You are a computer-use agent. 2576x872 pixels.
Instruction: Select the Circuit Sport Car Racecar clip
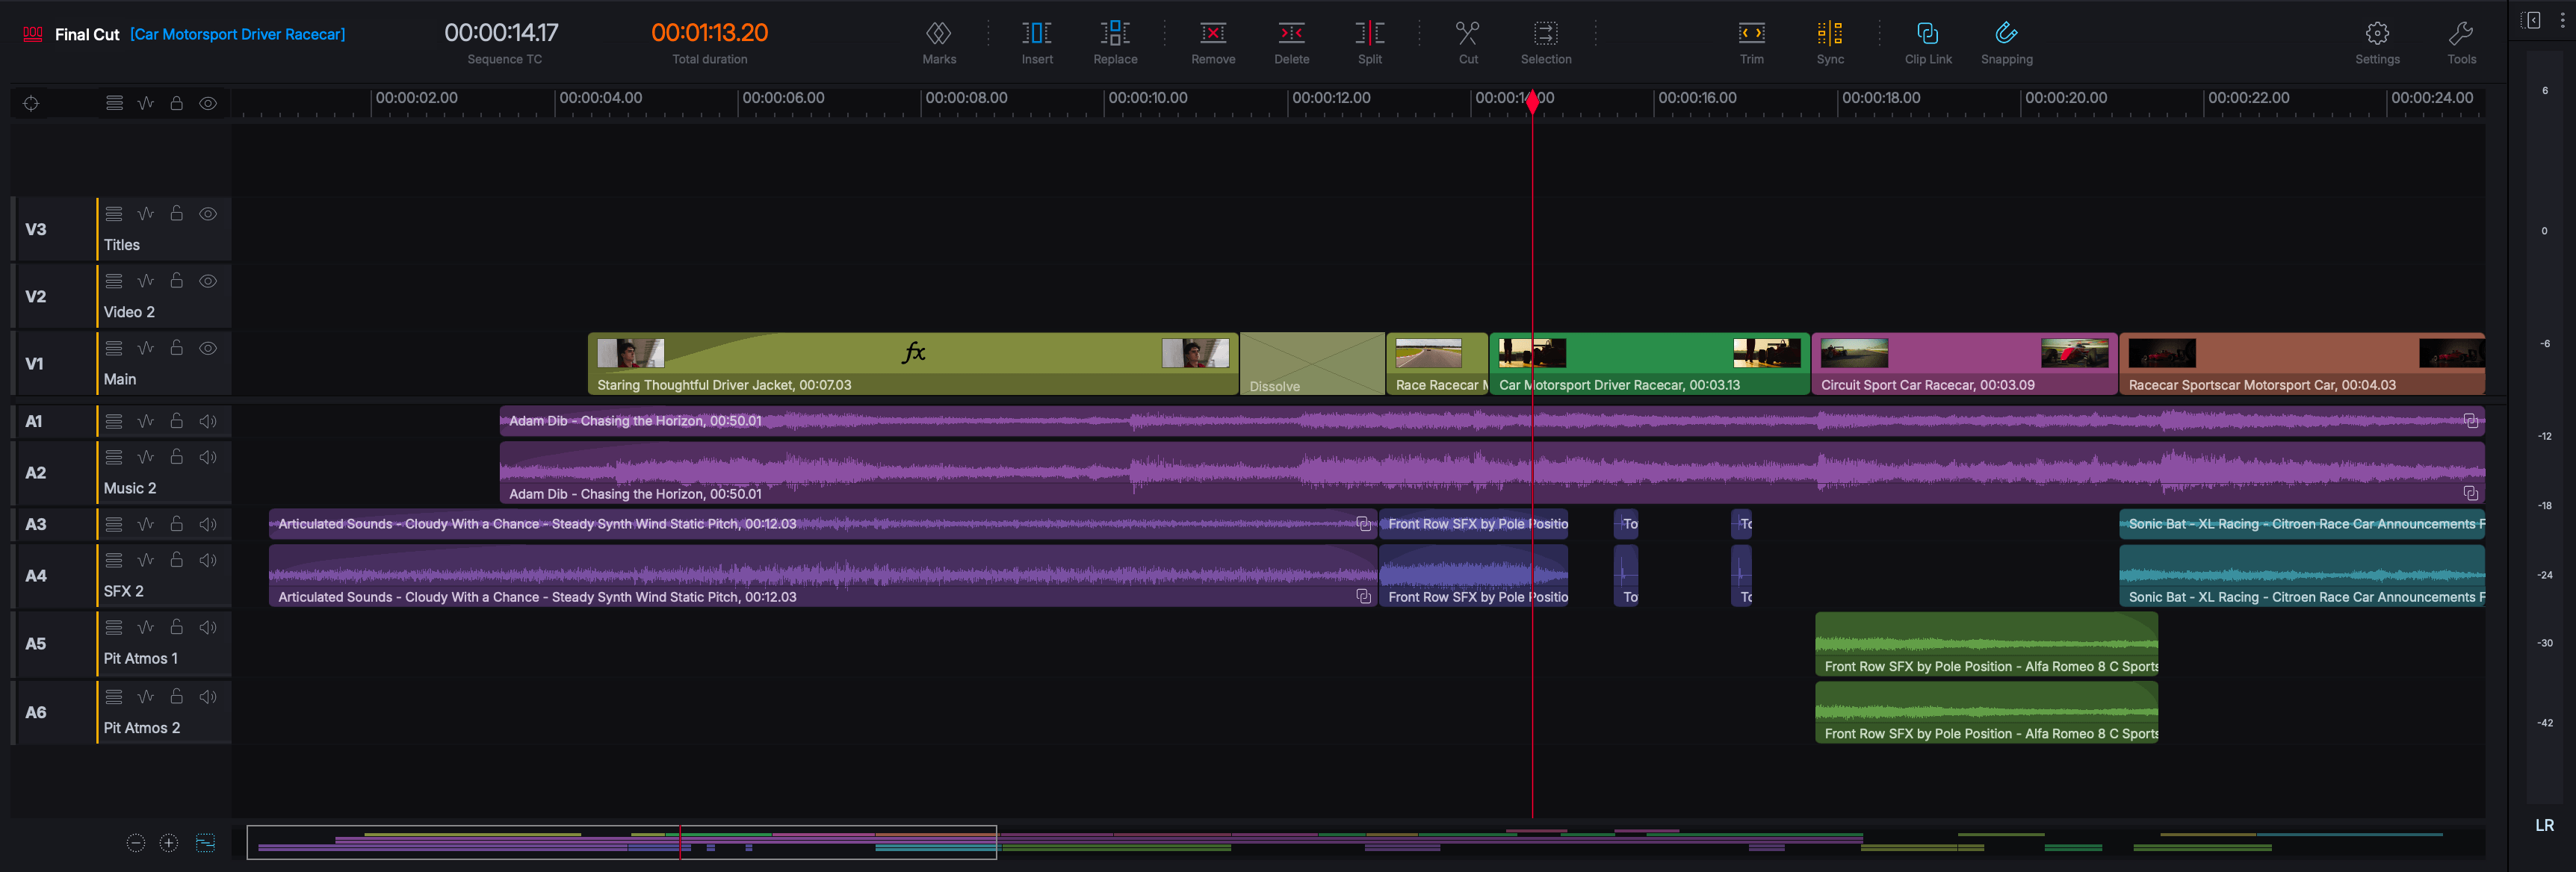click(x=1964, y=364)
